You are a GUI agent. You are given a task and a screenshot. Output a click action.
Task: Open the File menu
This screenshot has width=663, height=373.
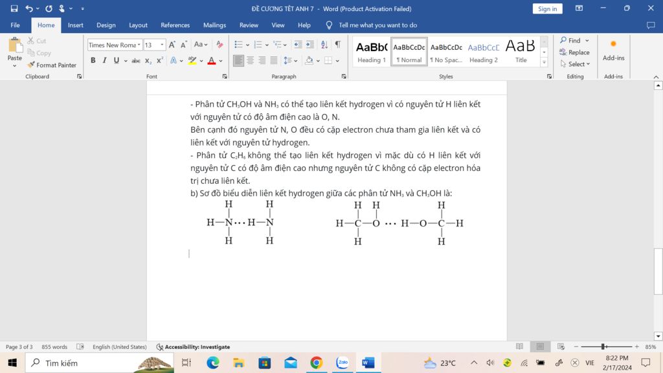click(x=16, y=25)
